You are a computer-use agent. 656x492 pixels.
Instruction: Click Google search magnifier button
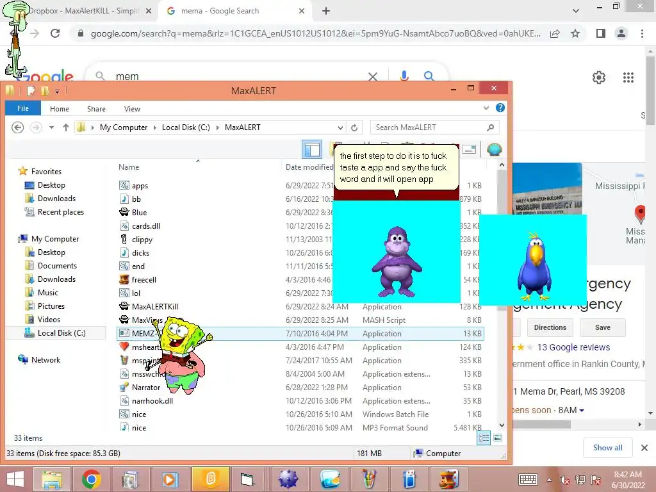429,76
